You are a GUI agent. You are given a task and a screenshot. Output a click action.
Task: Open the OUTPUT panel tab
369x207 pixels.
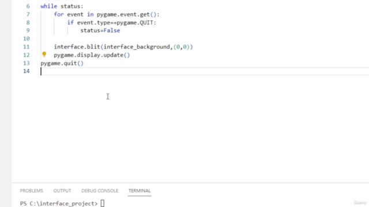62,190
